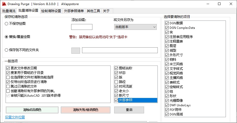Go to the 关于 tab

coord(106,11)
